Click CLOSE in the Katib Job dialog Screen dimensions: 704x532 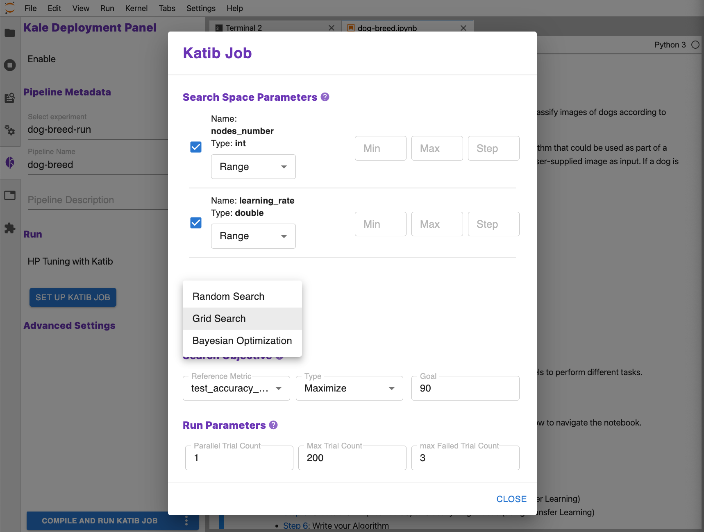[x=511, y=499]
